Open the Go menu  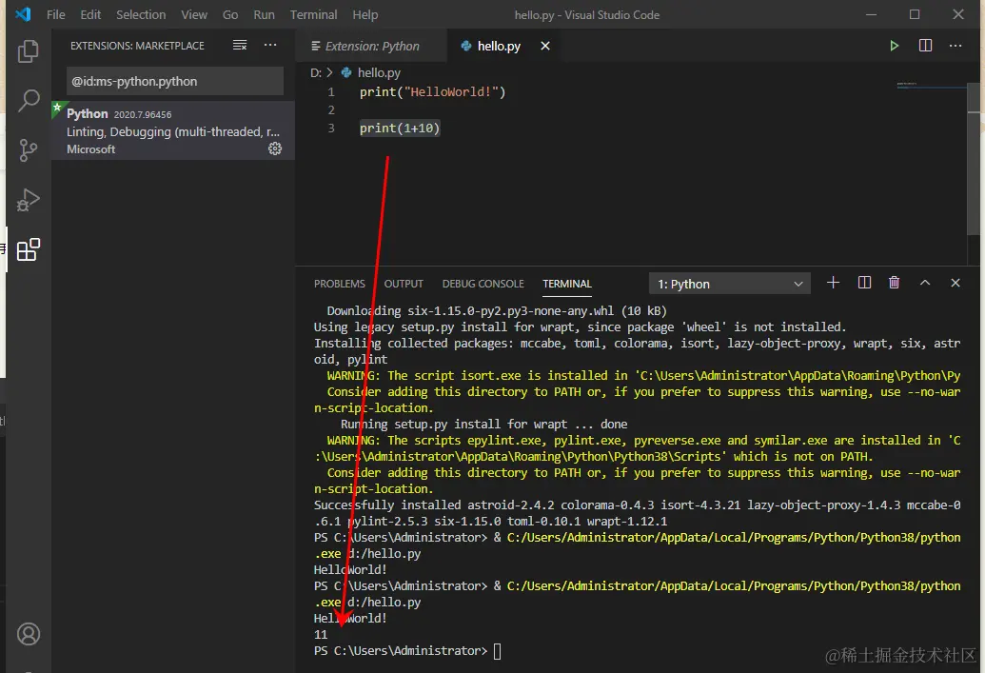[x=230, y=14]
